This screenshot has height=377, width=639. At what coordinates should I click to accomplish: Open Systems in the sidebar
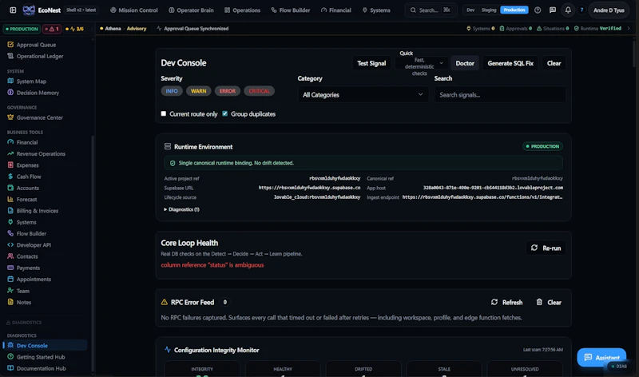22,222
